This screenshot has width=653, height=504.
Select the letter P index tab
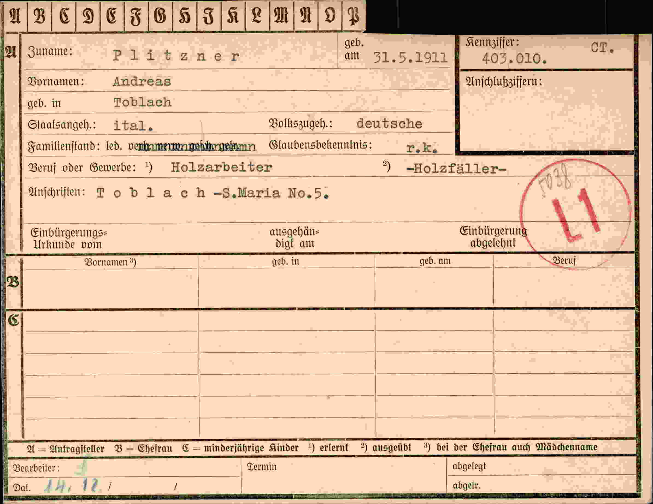(x=354, y=16)
